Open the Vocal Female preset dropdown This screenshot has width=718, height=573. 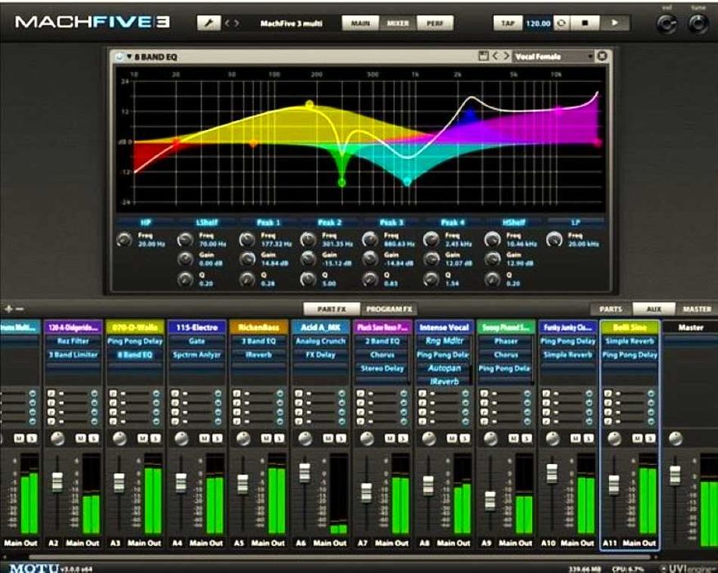(553, 56)
